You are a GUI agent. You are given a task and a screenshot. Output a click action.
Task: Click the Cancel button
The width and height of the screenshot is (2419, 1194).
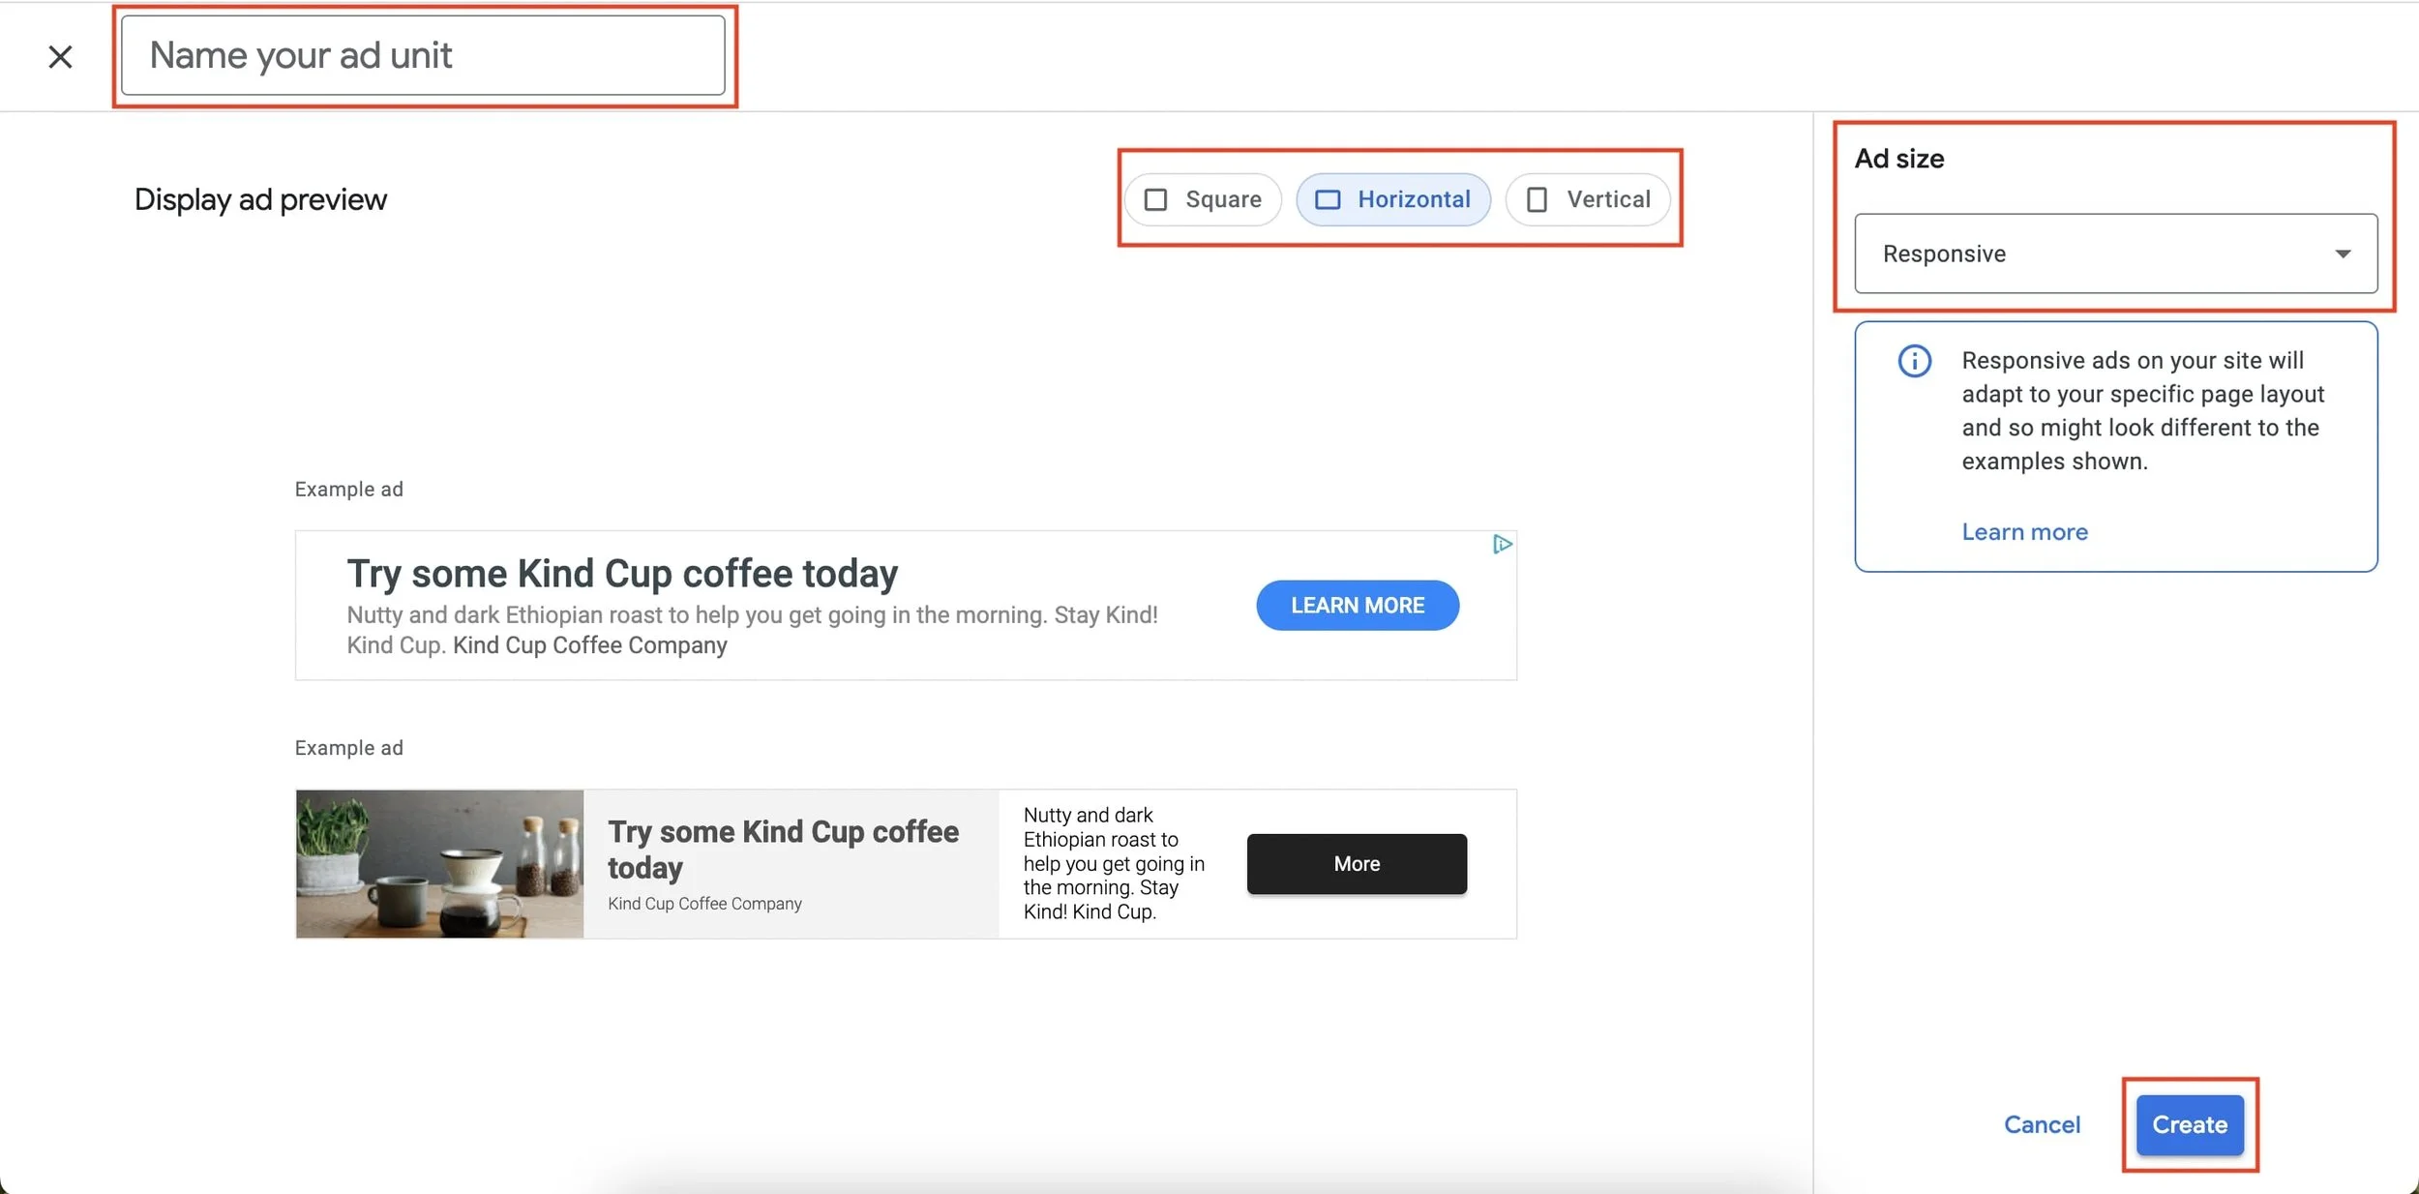point(2042,1124)
